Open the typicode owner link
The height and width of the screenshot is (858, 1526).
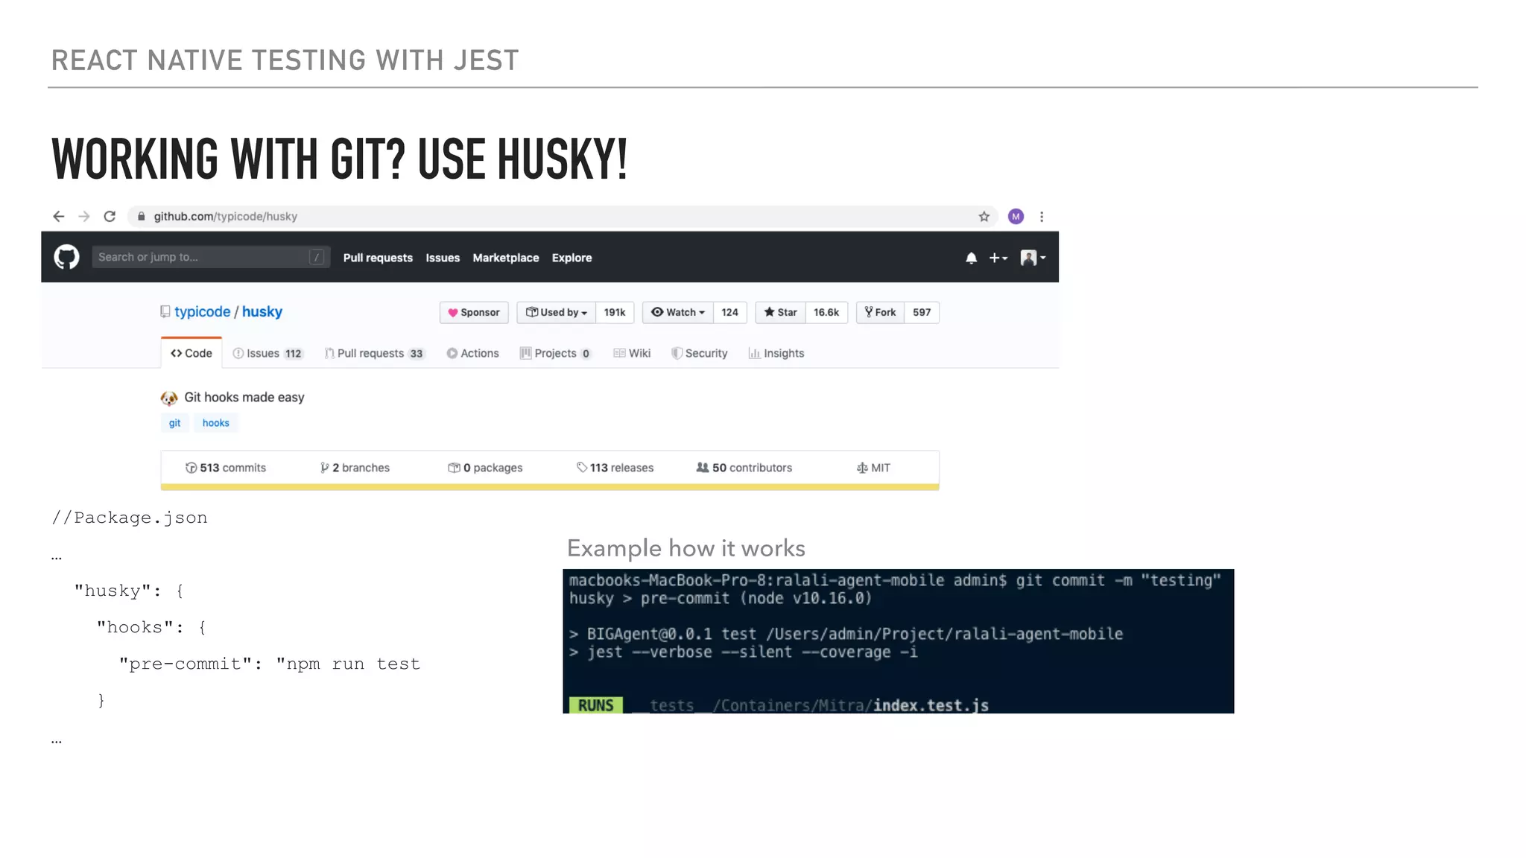202,312
